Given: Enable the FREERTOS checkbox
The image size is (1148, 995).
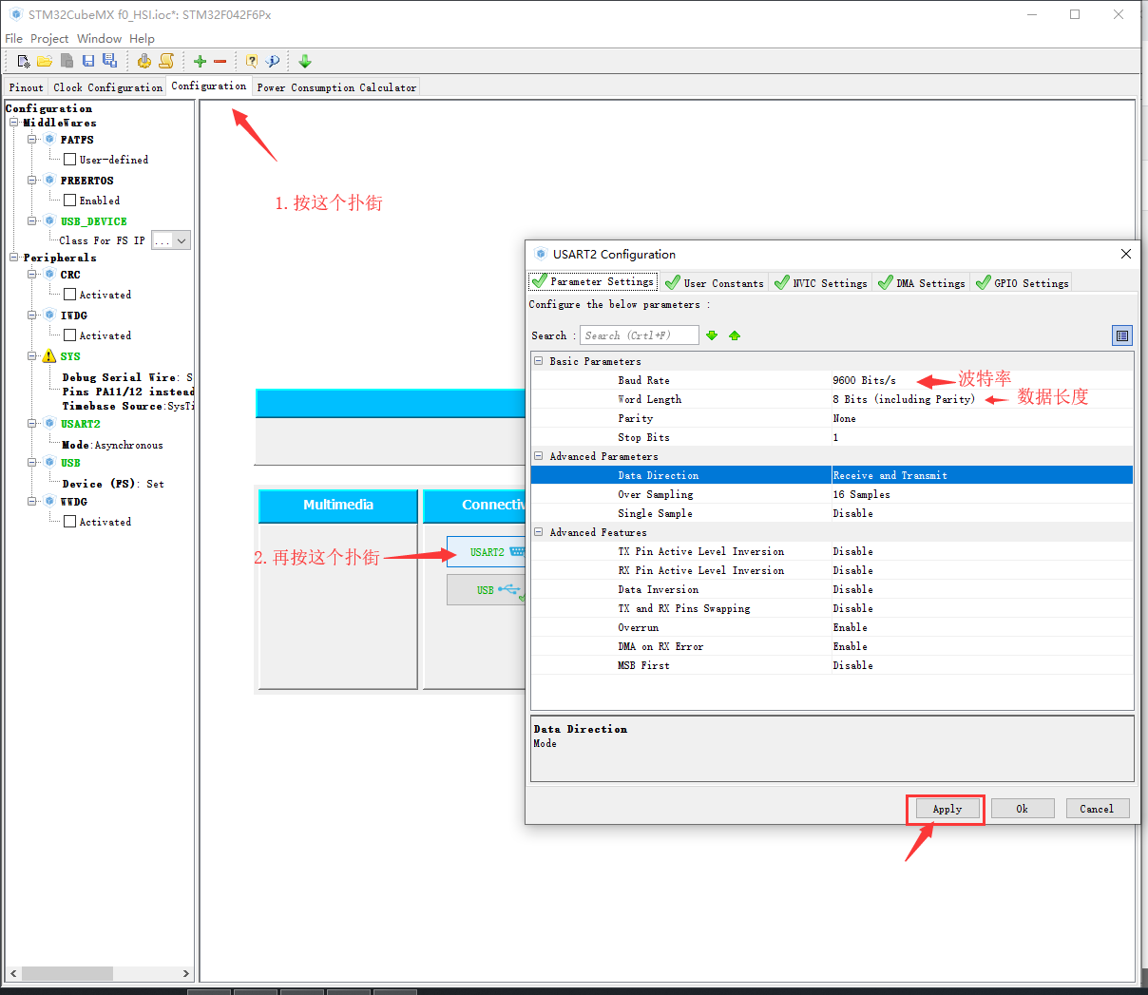Looking at the screenshot, I should pyautogui.click(x=68, y=200).
